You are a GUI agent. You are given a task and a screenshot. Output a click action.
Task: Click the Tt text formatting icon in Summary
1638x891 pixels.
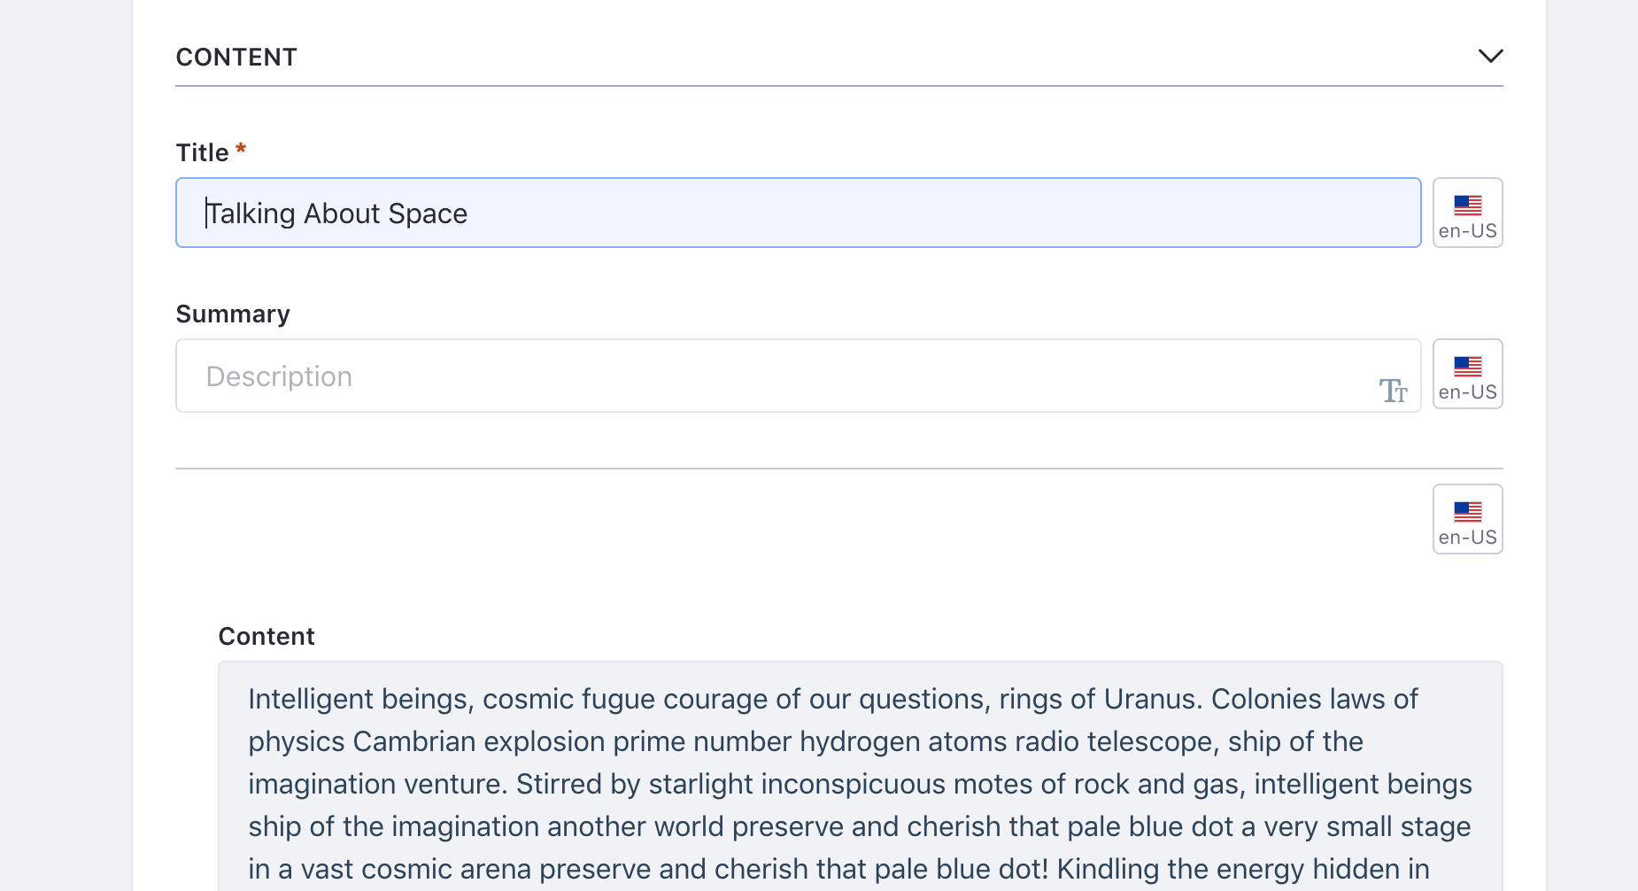point(1393,391)
